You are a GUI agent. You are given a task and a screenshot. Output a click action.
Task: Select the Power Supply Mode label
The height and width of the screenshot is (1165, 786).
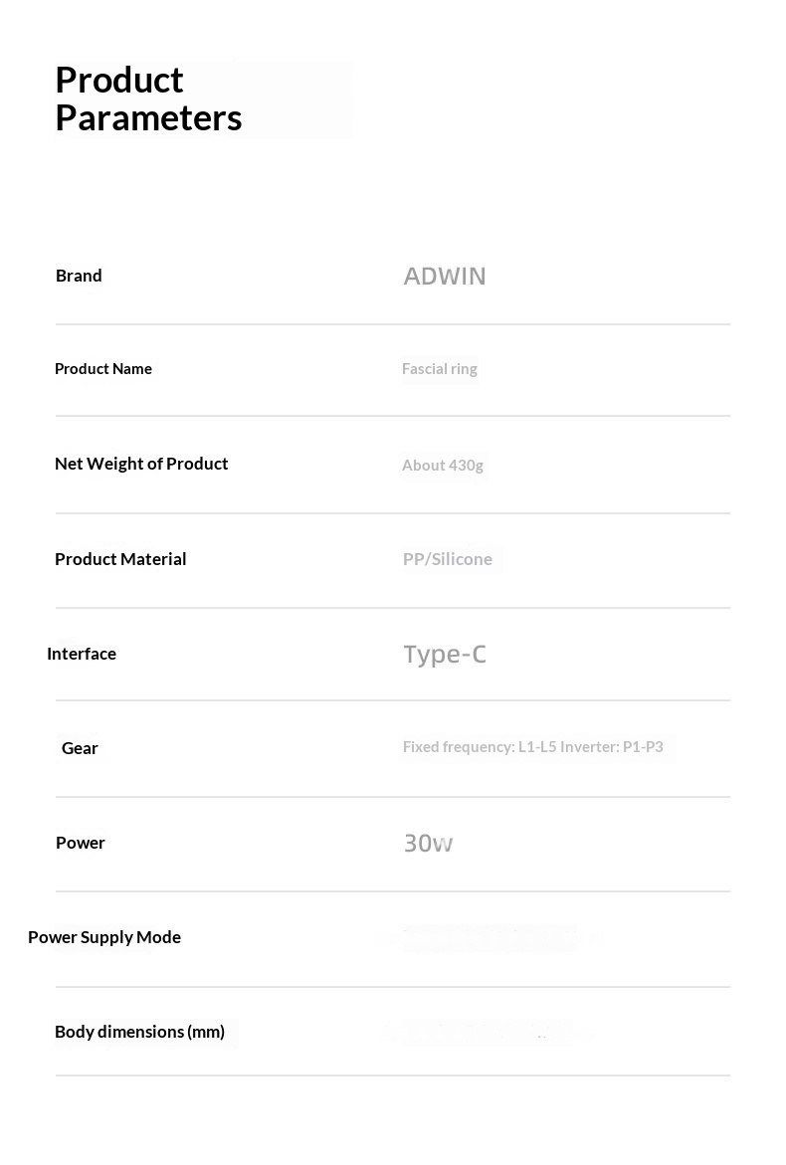(x=104, y=937)
